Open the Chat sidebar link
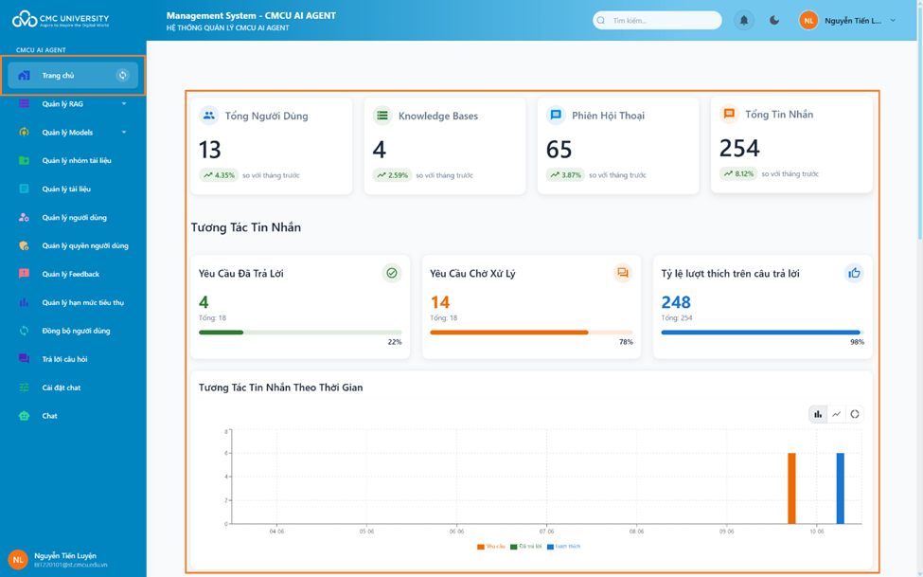Viewport: 923px width, 577px height. (x=49, y=416)
